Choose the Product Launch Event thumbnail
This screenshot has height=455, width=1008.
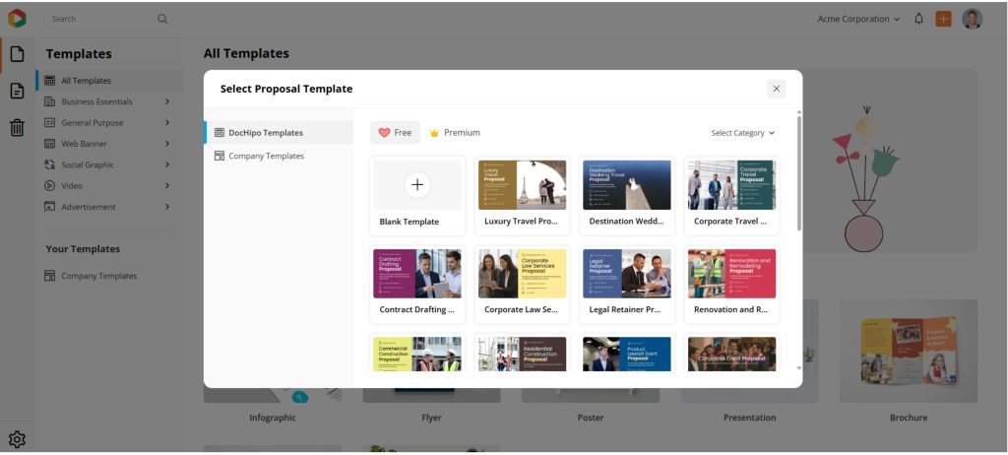coord(627,354)
